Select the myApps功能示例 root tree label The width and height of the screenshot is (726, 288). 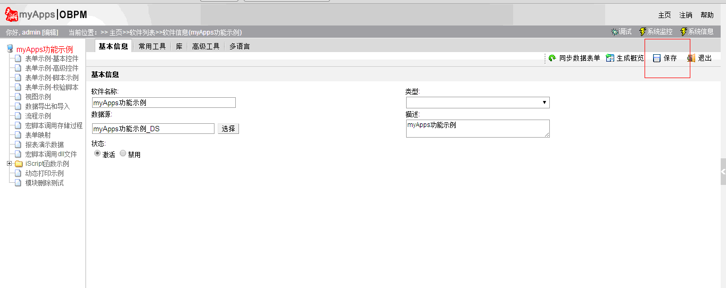44,49
